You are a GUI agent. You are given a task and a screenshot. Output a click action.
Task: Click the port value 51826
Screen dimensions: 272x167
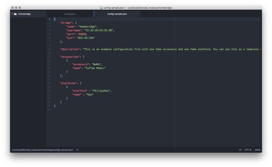(83, 34)
